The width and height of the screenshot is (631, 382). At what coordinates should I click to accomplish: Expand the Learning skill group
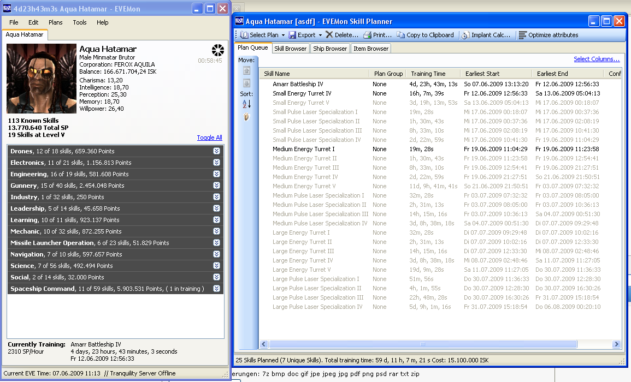[216, 220]
